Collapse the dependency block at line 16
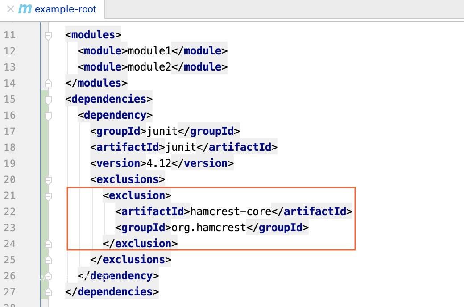Image resolution: width=464 pixels, height=307 pixels. [x=48, y=116]
